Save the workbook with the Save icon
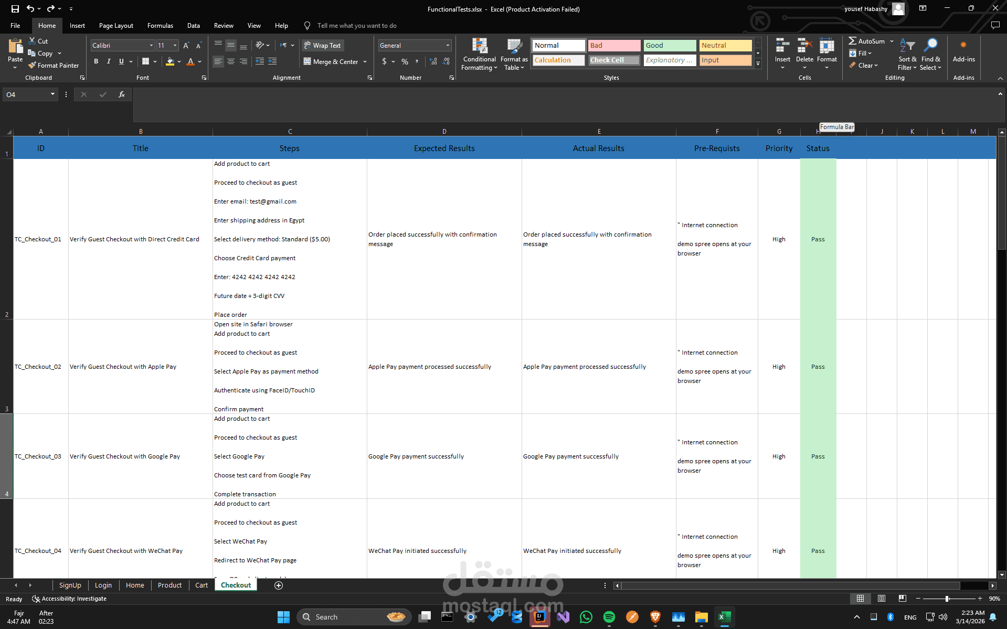This screenshot has width=1007, height=629. (15, 9)
